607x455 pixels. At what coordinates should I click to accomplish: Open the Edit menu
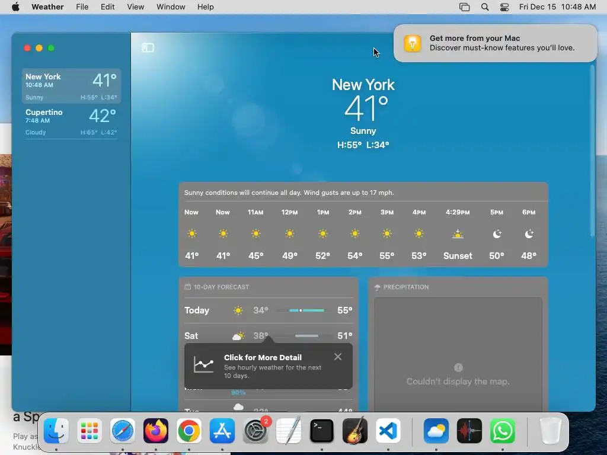point(108,7)
